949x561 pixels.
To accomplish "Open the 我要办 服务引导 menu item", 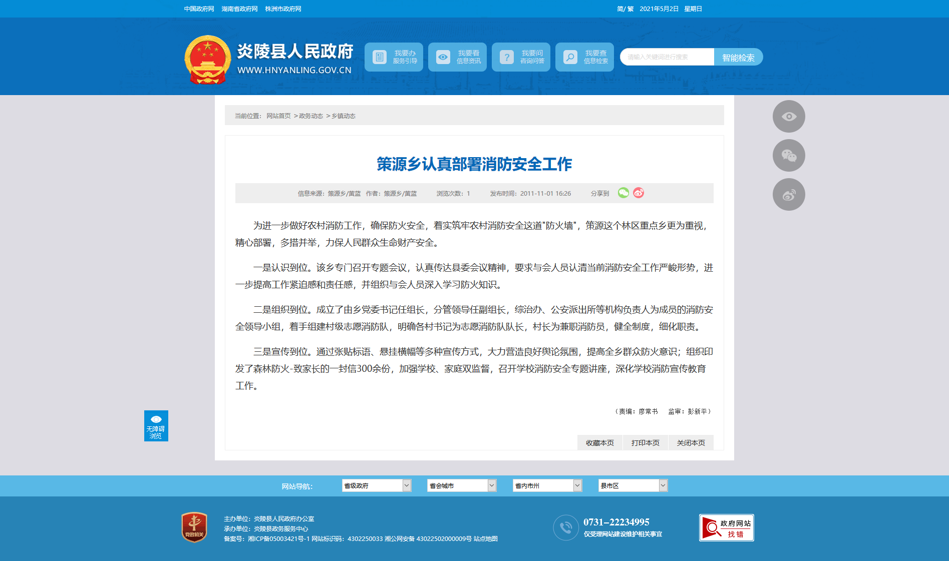I will (394, 57).
